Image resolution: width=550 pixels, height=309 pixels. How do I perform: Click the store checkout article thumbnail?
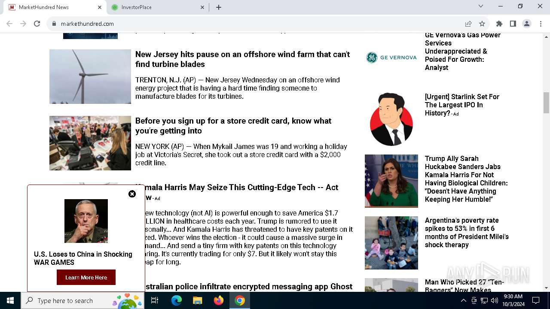coord(90,143)
